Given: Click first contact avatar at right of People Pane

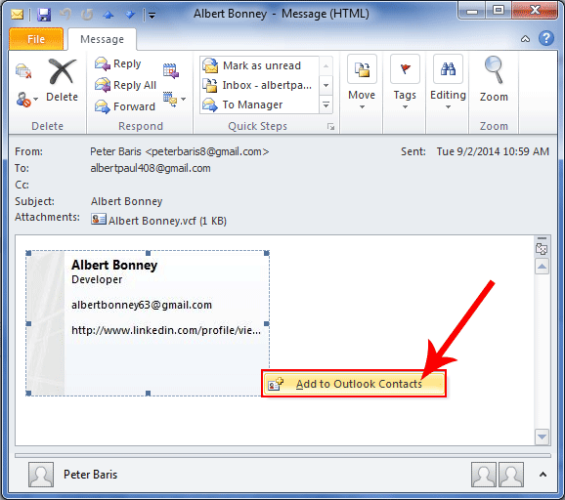Looking at the screenshot, I should point(484,475).
